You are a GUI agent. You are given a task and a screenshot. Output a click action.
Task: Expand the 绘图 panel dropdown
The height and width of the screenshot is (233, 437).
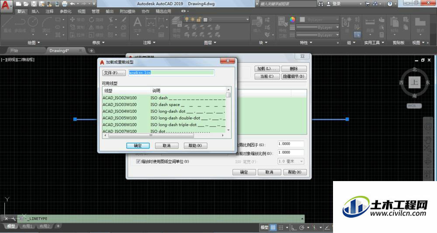click(x=34, y=43)
